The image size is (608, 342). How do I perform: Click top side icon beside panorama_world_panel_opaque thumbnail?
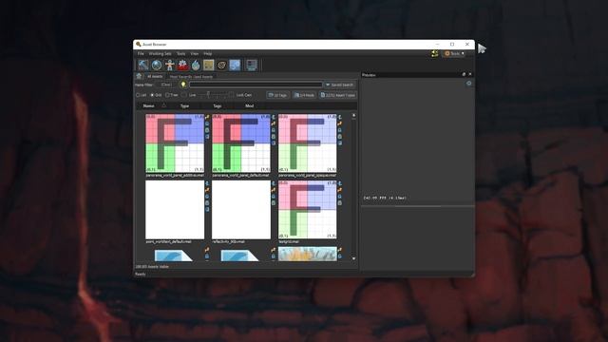pos(340,117)
